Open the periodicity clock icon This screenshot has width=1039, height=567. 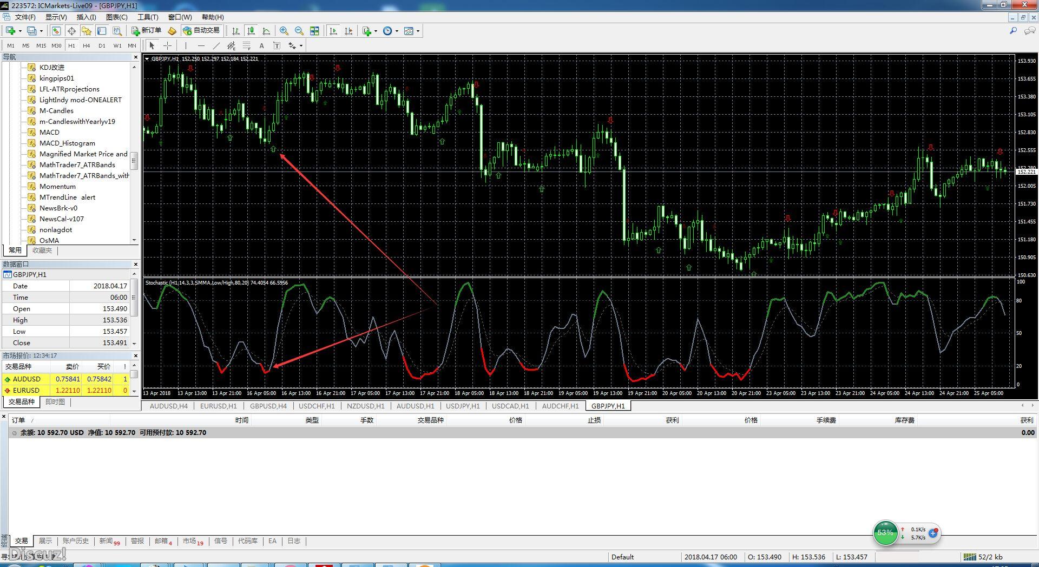click(387, 31)
